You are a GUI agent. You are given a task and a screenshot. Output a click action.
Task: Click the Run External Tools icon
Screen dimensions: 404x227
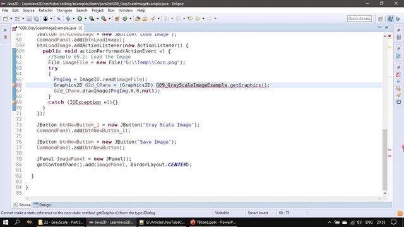(x=104, y=18)
